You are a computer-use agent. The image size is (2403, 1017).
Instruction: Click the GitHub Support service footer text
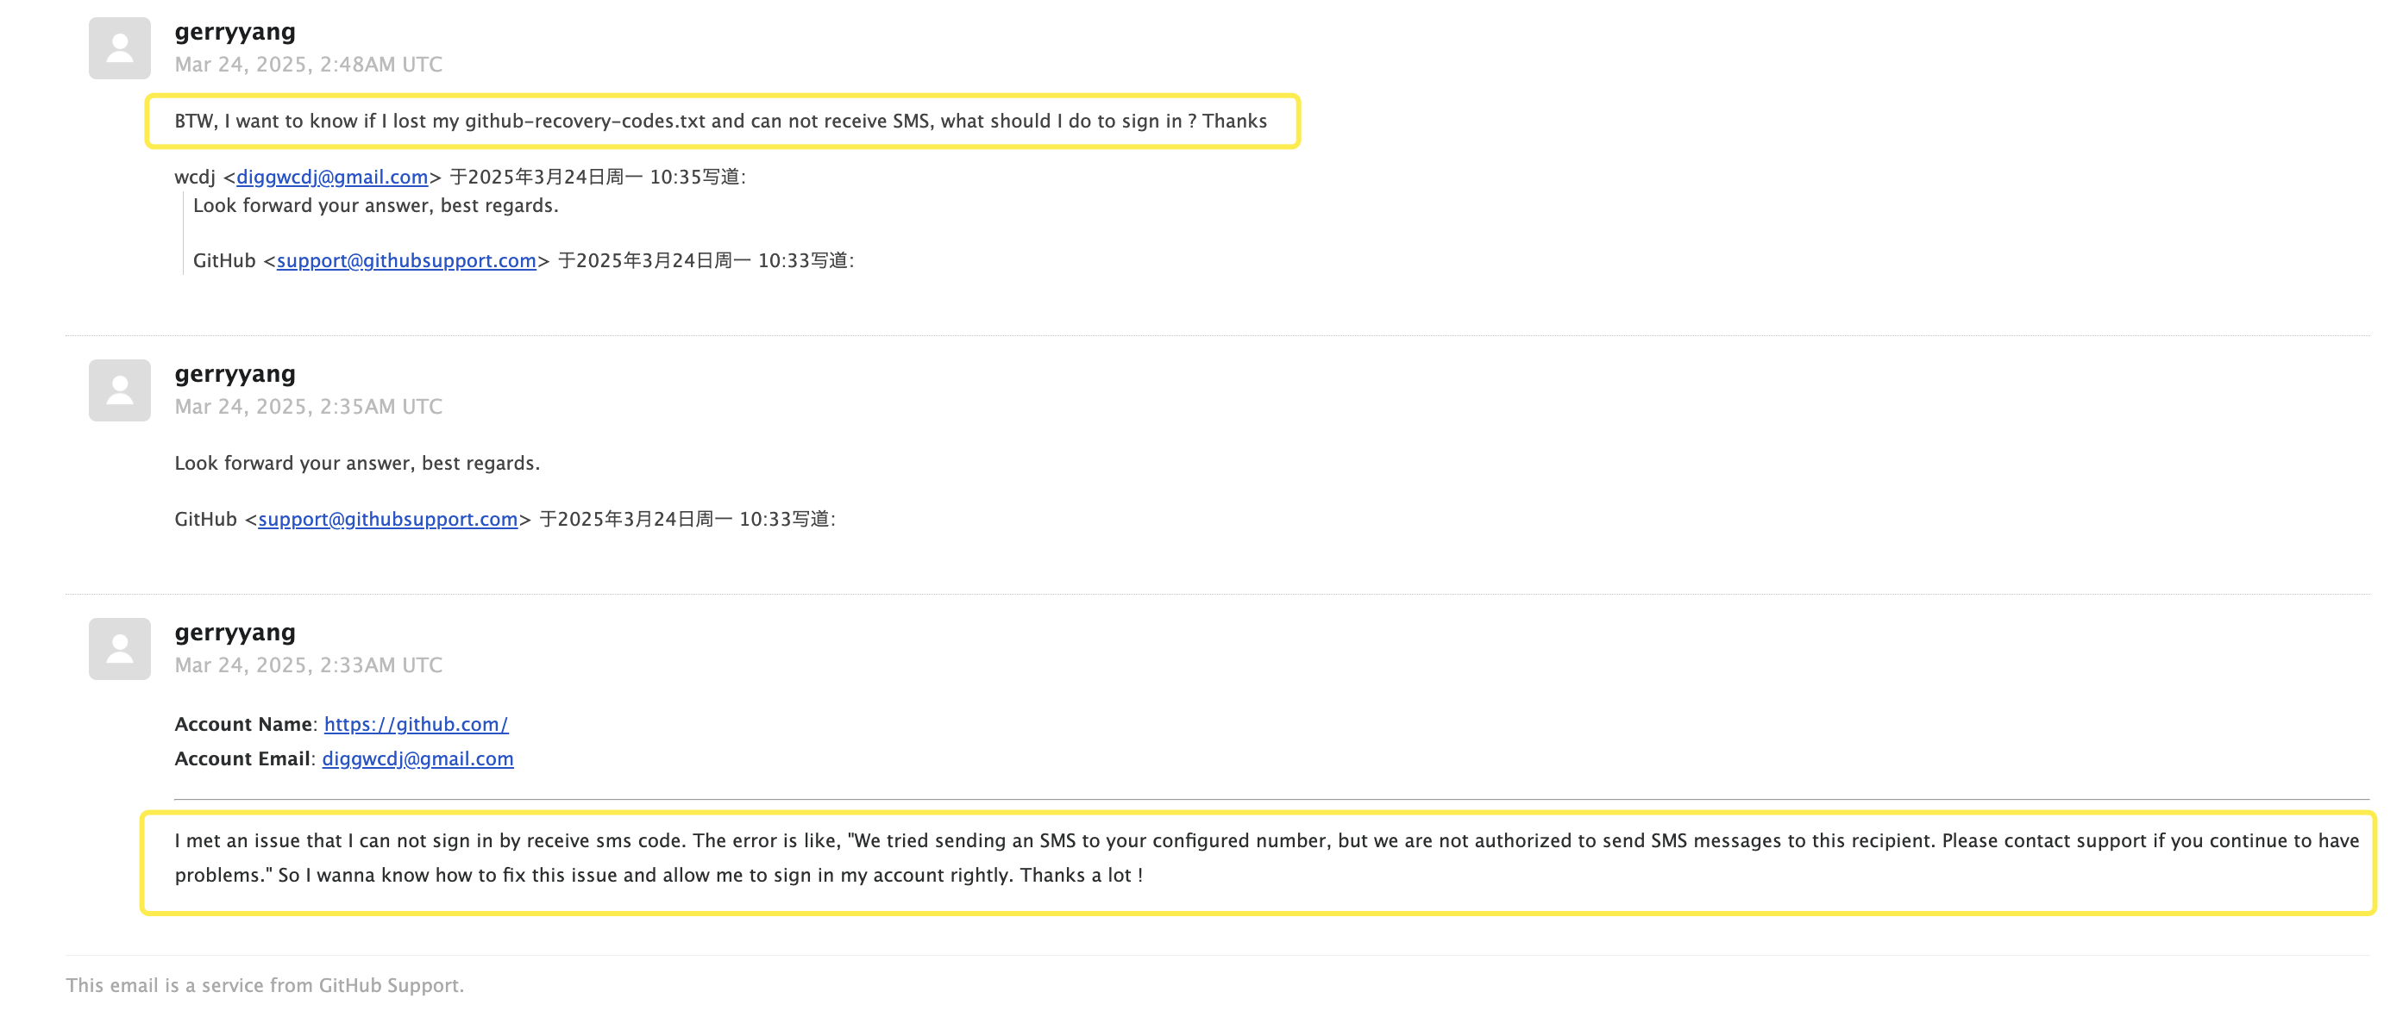(x=264, y=985)
